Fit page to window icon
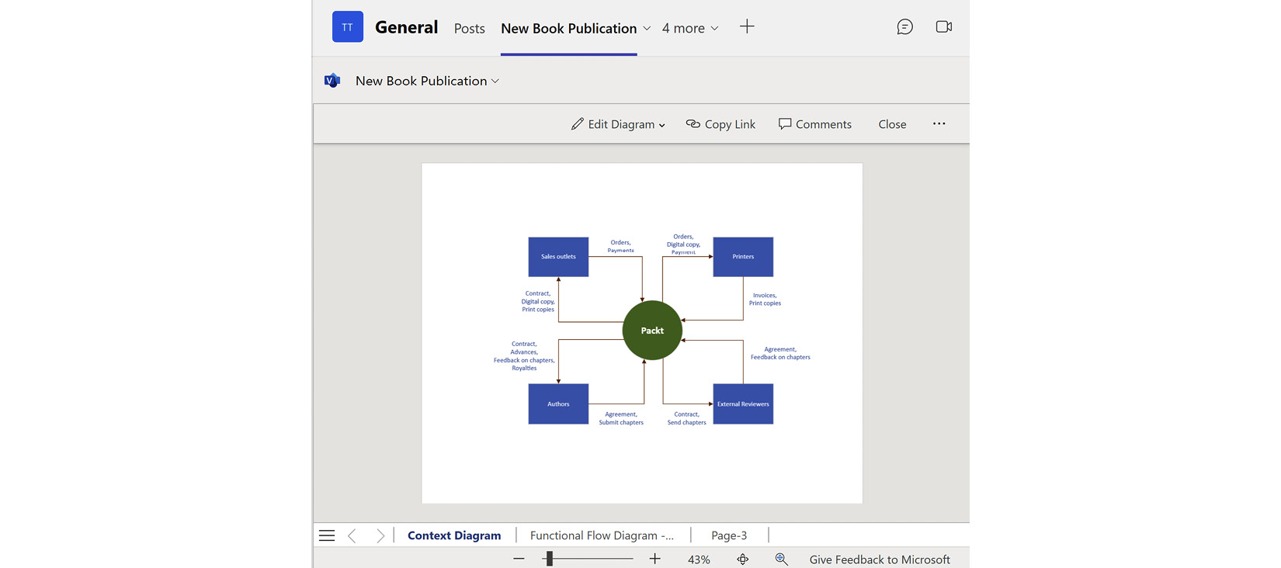 coord(743,559)
